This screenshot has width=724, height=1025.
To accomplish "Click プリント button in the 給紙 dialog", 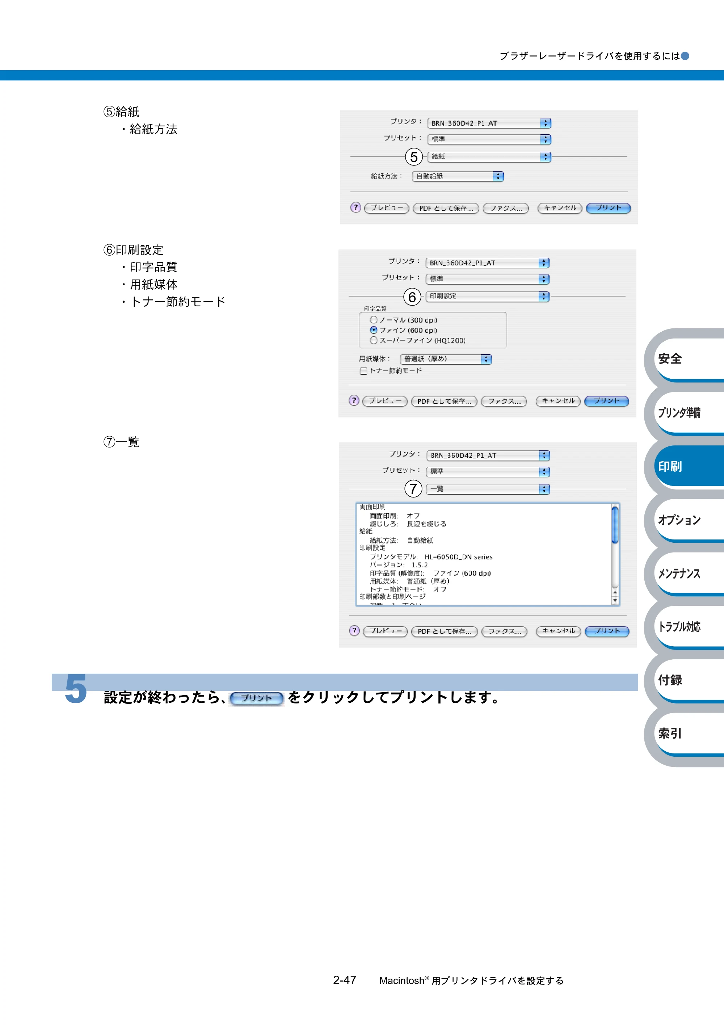I will pos(608,208).
